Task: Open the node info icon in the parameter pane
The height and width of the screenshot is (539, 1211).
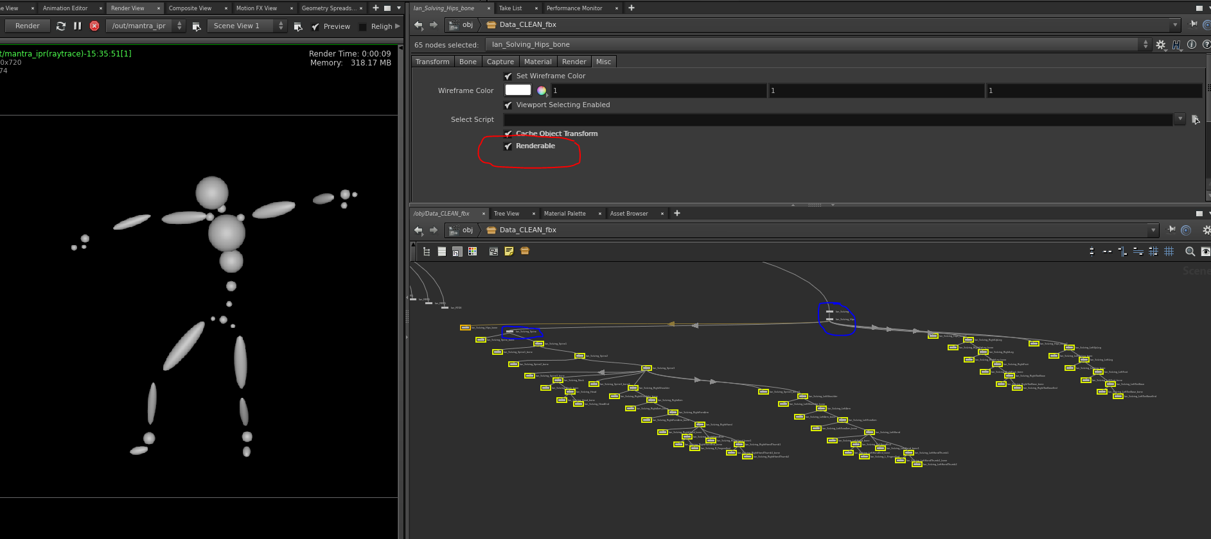Action: click(1192, 45)
